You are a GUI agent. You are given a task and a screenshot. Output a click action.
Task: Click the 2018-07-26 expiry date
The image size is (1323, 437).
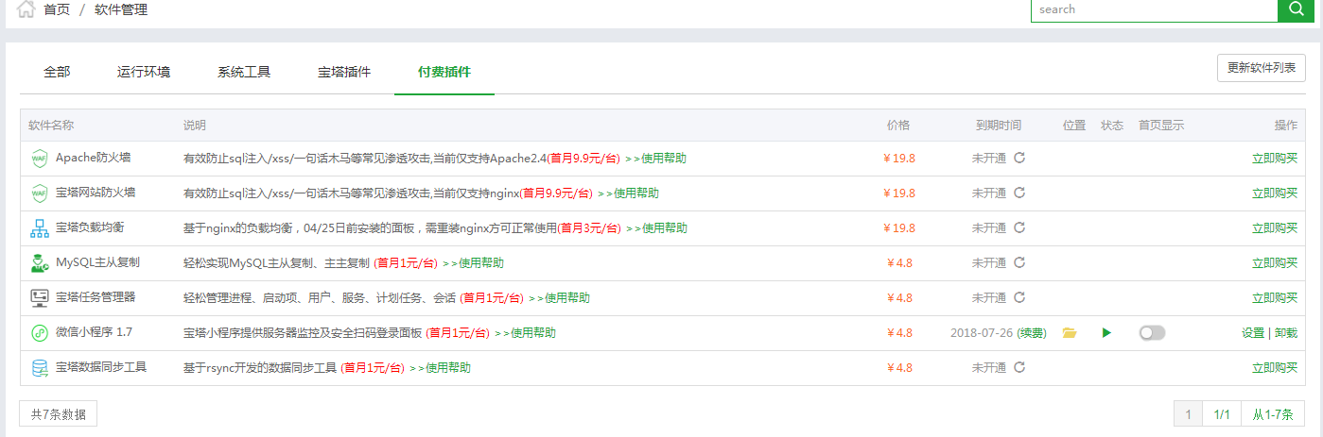click(982, 332)
